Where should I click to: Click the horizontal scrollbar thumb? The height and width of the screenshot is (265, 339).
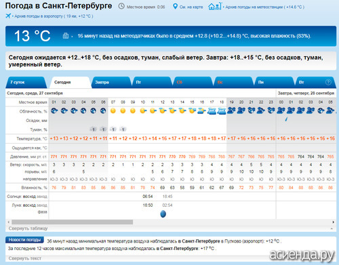pos(73,222)
